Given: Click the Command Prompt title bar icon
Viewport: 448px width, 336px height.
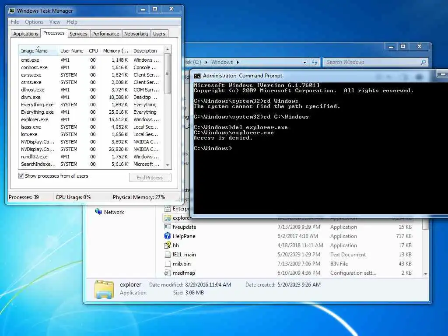Looking at the screenshot, I should 197,76.
